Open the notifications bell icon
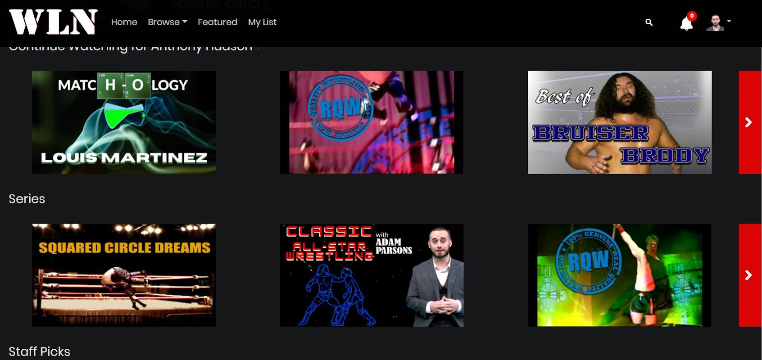This screenshot has height=360, width=762. coord(686,23)
